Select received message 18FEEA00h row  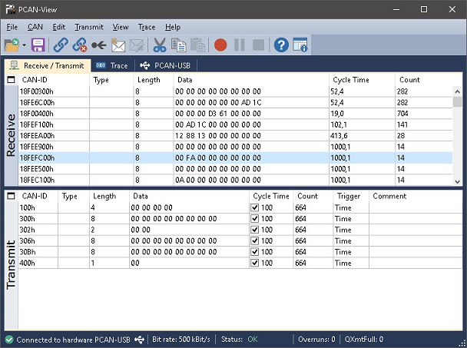point(235,135)
